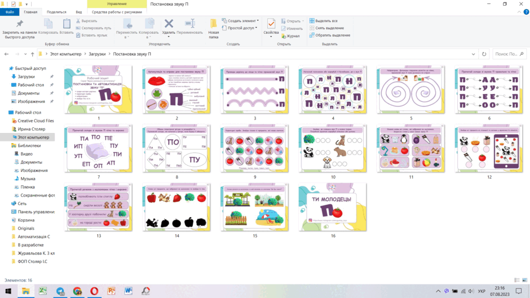Select Creative Cloud Files in the navigation pane

click(36, 121)
